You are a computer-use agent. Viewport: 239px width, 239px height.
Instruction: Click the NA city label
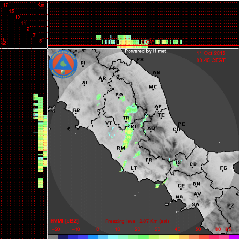point(179,197)
